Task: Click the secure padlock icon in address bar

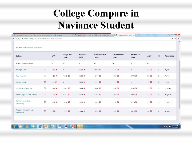Action: [x=23, y=39]
